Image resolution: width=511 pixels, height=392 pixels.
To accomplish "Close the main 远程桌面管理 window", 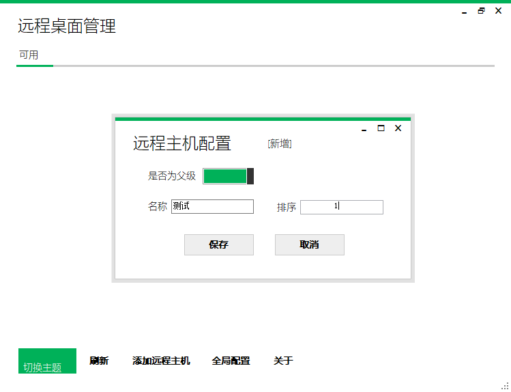I will [x=498, y=11].
